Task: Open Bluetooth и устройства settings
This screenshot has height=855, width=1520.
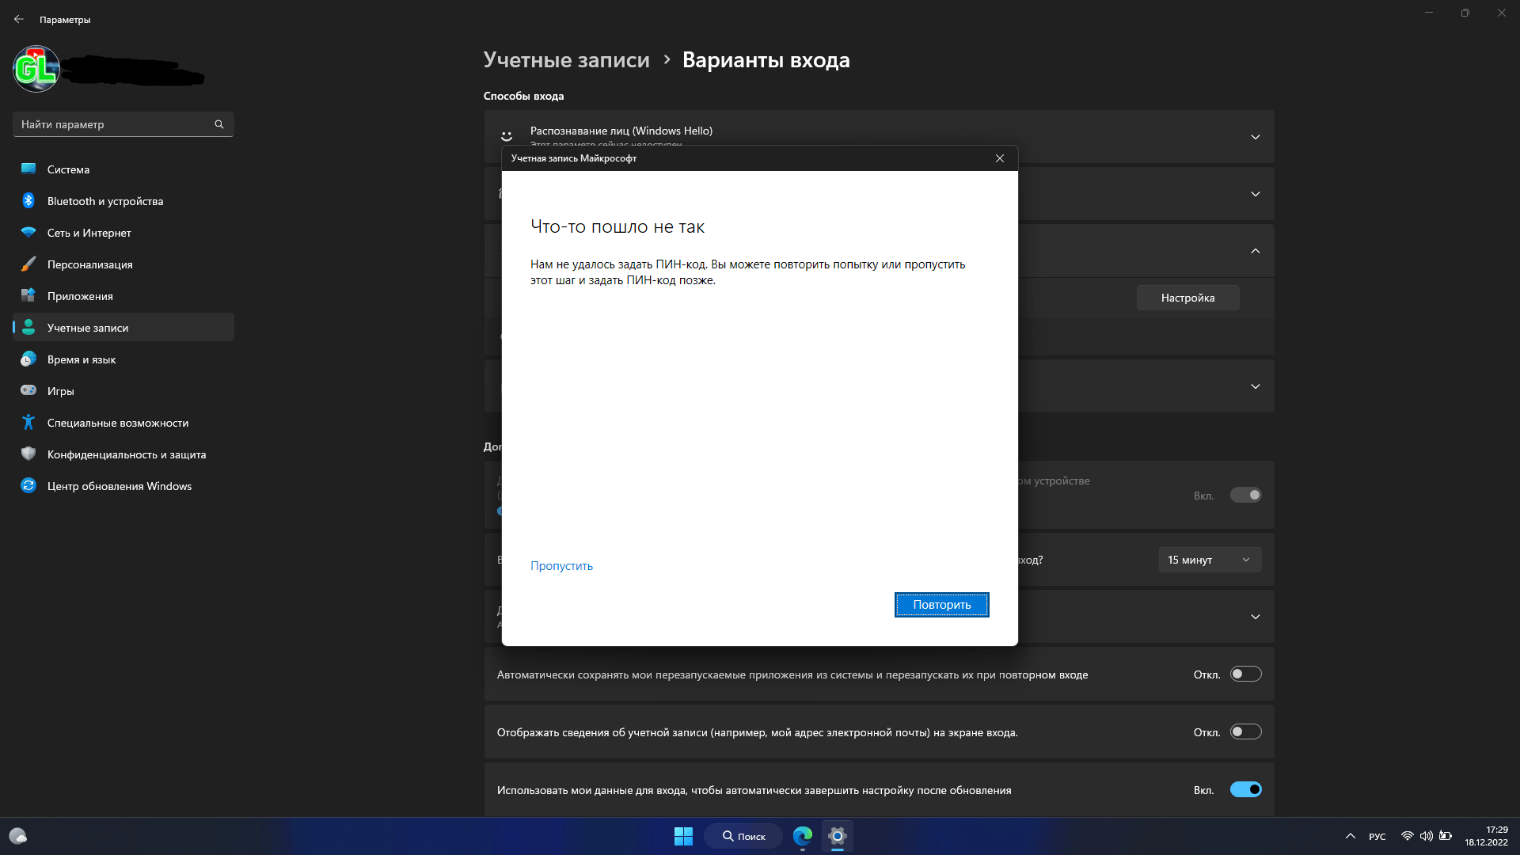Action: (x=105, y=200)
